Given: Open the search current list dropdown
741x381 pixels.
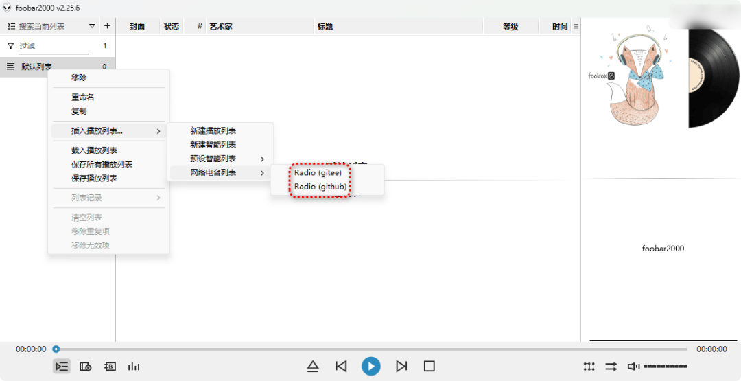Looking at the screenshot, I should click(92, 27).
